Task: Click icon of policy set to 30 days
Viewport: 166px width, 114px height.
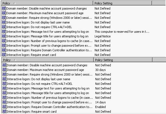Action: pyautogui.click(x=4, y=70)
